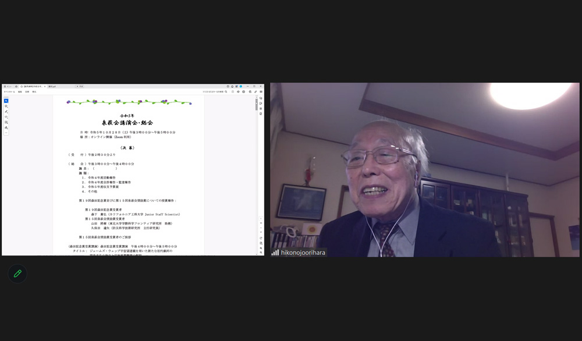
Task: Click the hikonojoorihara participant name label
Action: tap(303, 253)
